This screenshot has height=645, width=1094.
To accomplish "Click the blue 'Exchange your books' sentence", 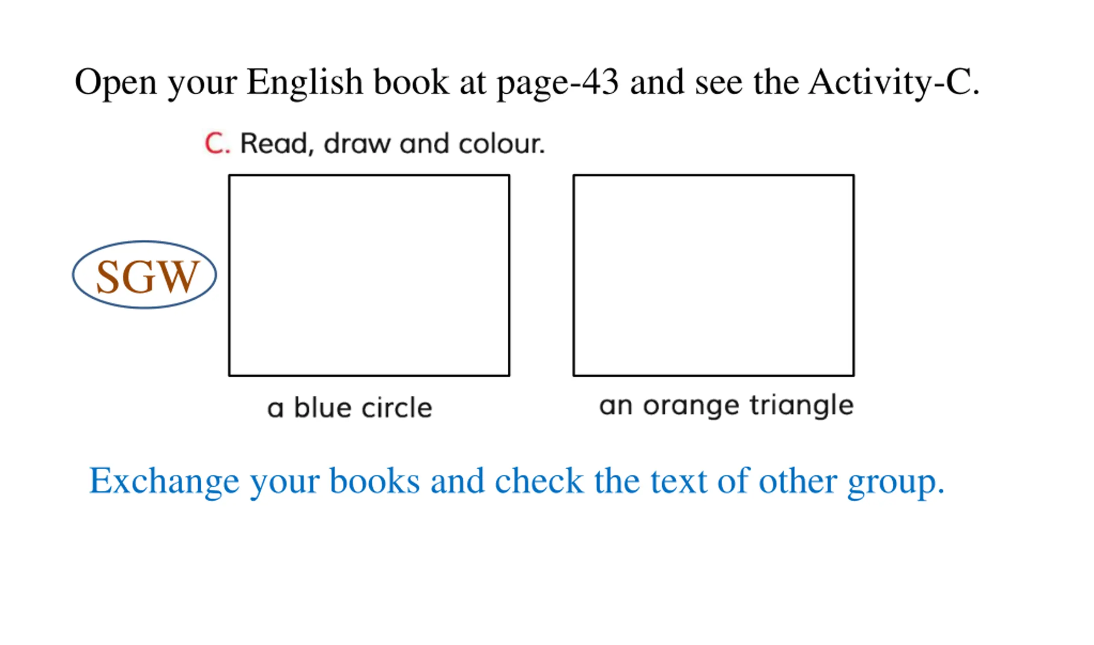I will tap(517, 482).
